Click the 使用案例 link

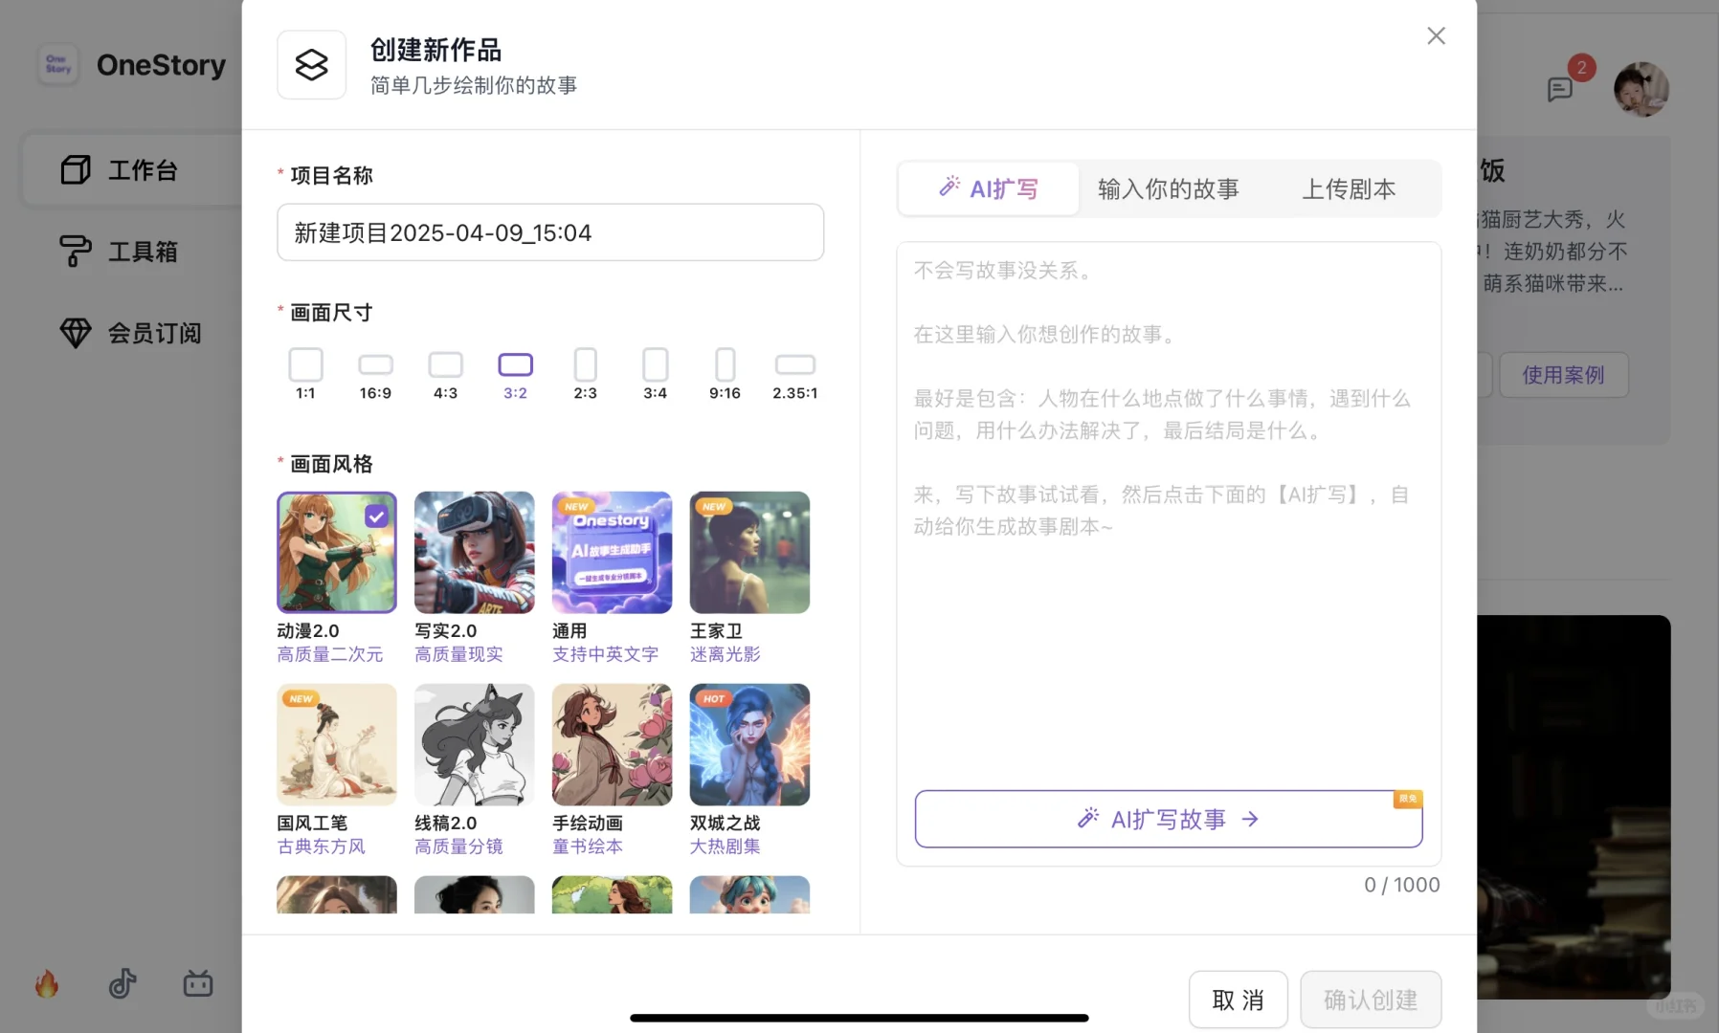point(1562,375)
